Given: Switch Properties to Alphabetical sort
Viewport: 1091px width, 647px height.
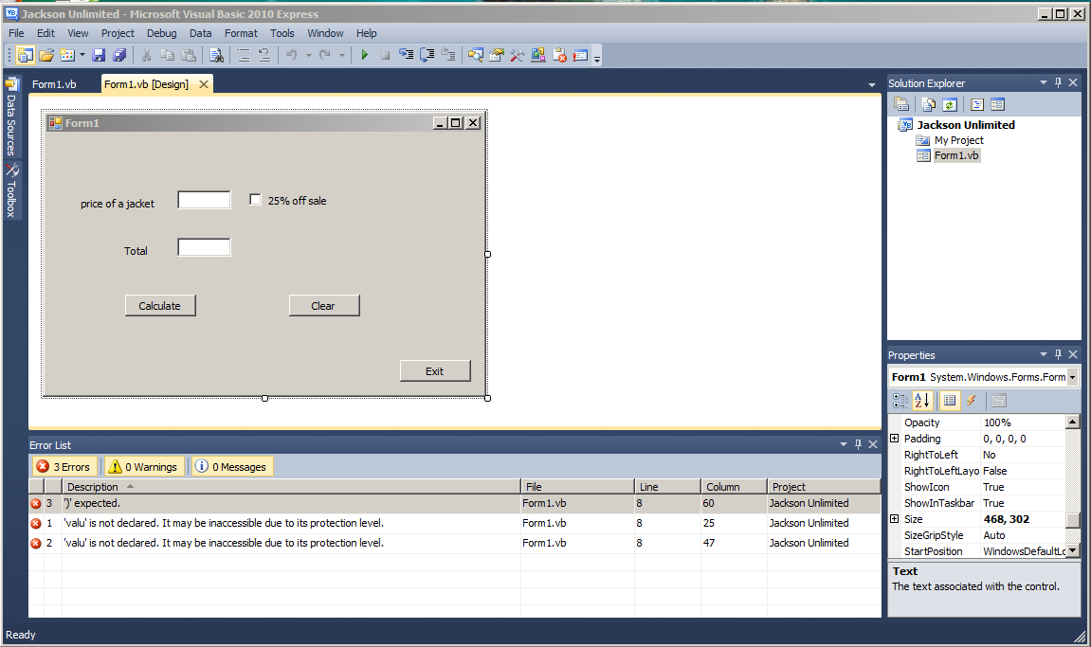Looking at the screenshot, I should click(922, 401).
